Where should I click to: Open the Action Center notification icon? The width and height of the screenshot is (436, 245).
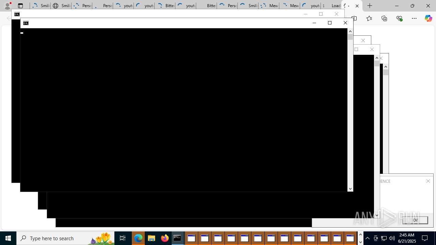pyautogui.click(x=425, y=238)
